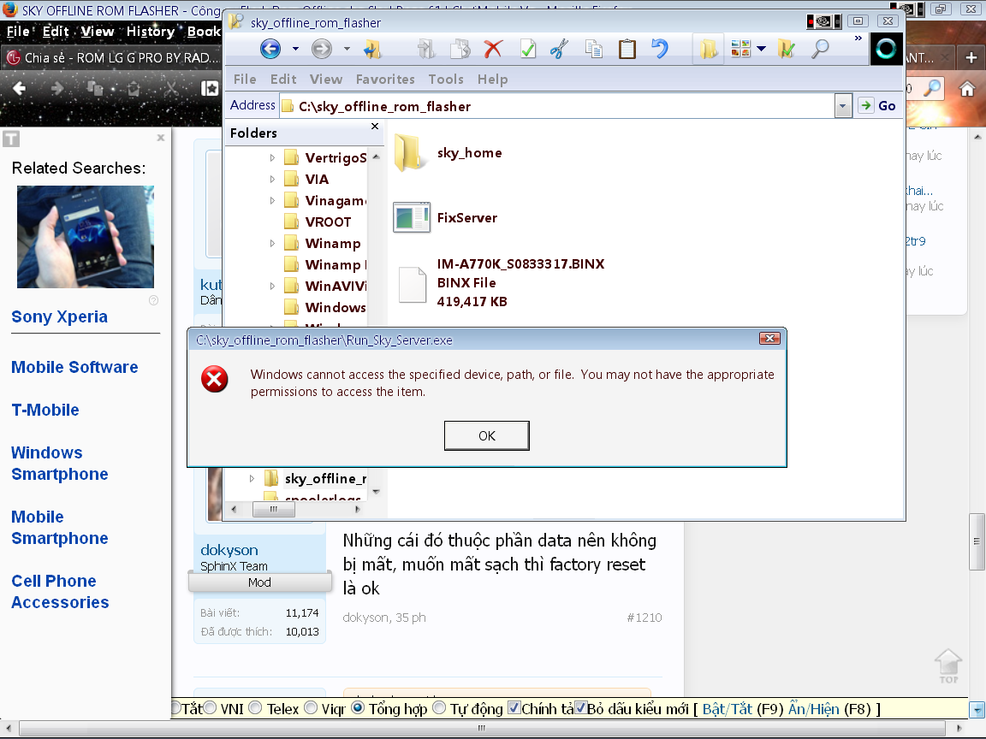The image size is (986, 739).
Task: Expand the VIA folder node
Action: (272, 179)
